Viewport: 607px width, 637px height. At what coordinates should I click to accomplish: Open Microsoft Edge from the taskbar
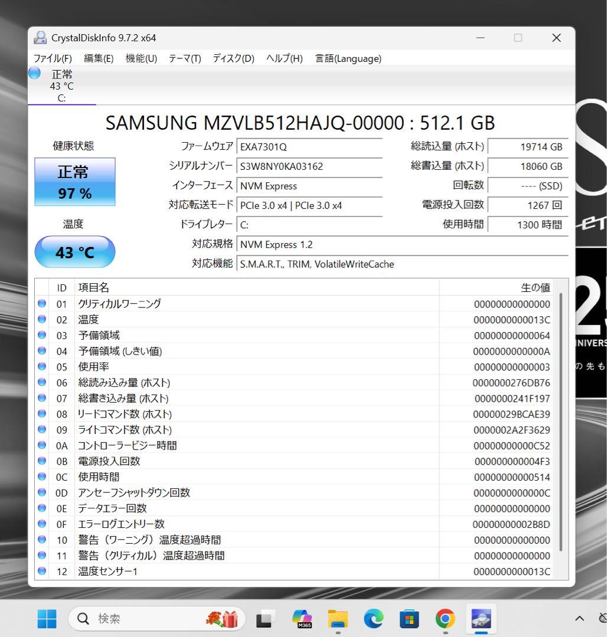pos(373,619)
